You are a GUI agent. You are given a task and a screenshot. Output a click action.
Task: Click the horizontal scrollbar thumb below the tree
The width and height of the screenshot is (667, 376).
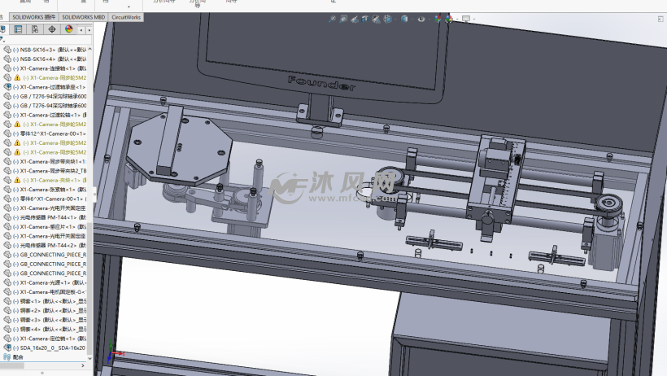tap(12, 365)
